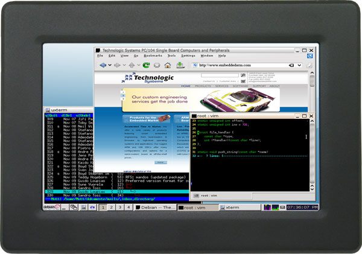
Task: Go to the Home page icon in toolbar
Action: click(168, 65)
